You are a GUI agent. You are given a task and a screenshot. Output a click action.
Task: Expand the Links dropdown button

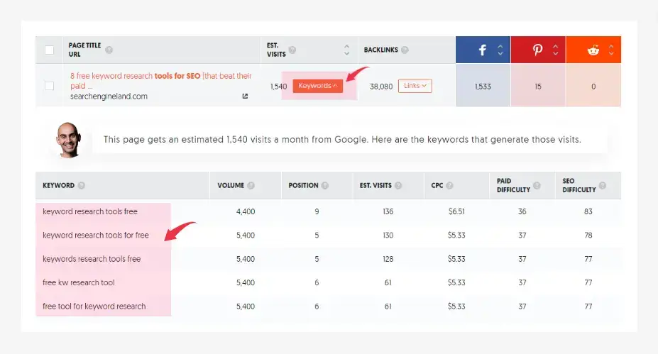(x=415, y=86)
